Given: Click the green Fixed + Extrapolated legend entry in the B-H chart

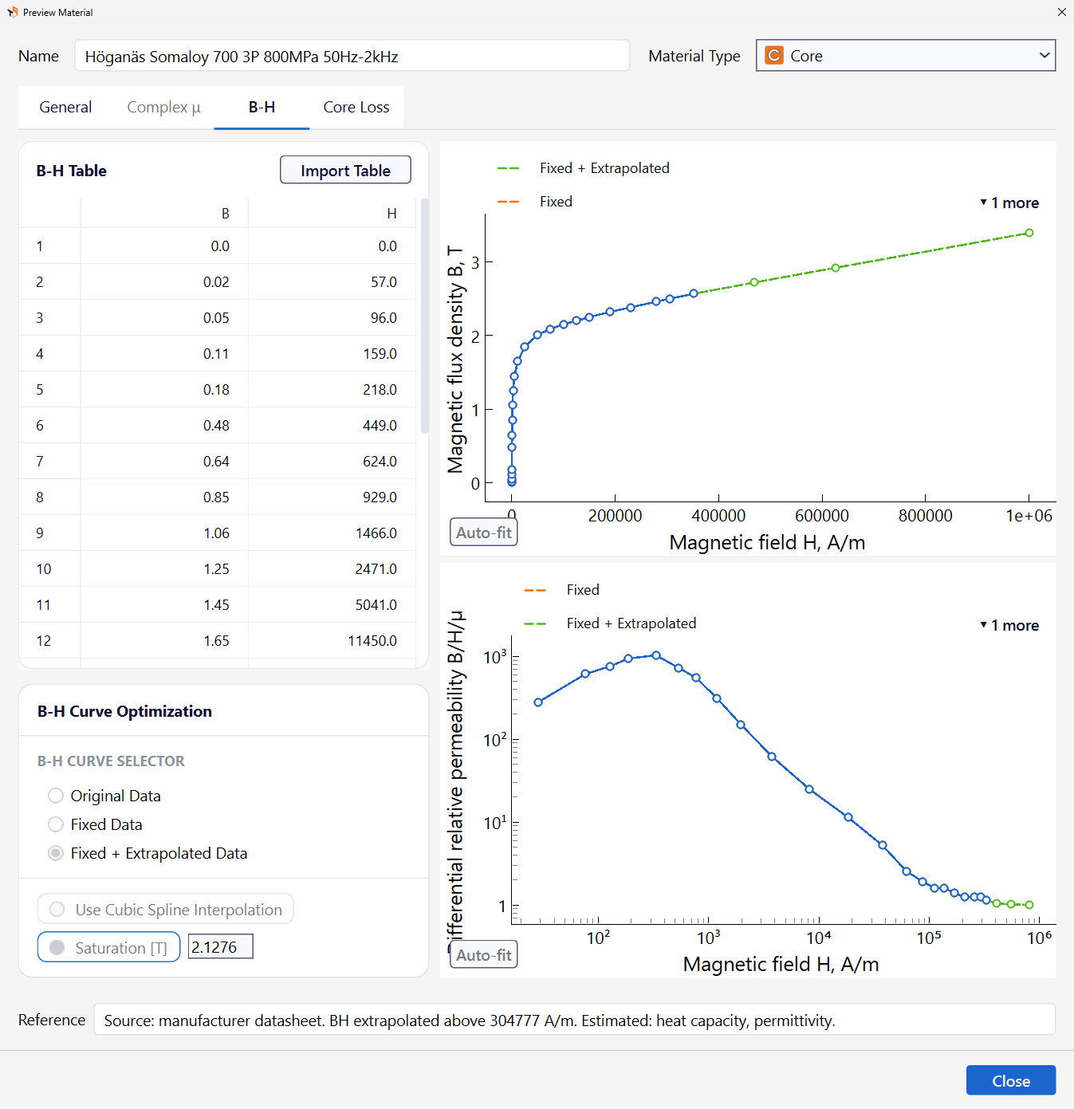Looking at the screenshot, I should (583, 168).
